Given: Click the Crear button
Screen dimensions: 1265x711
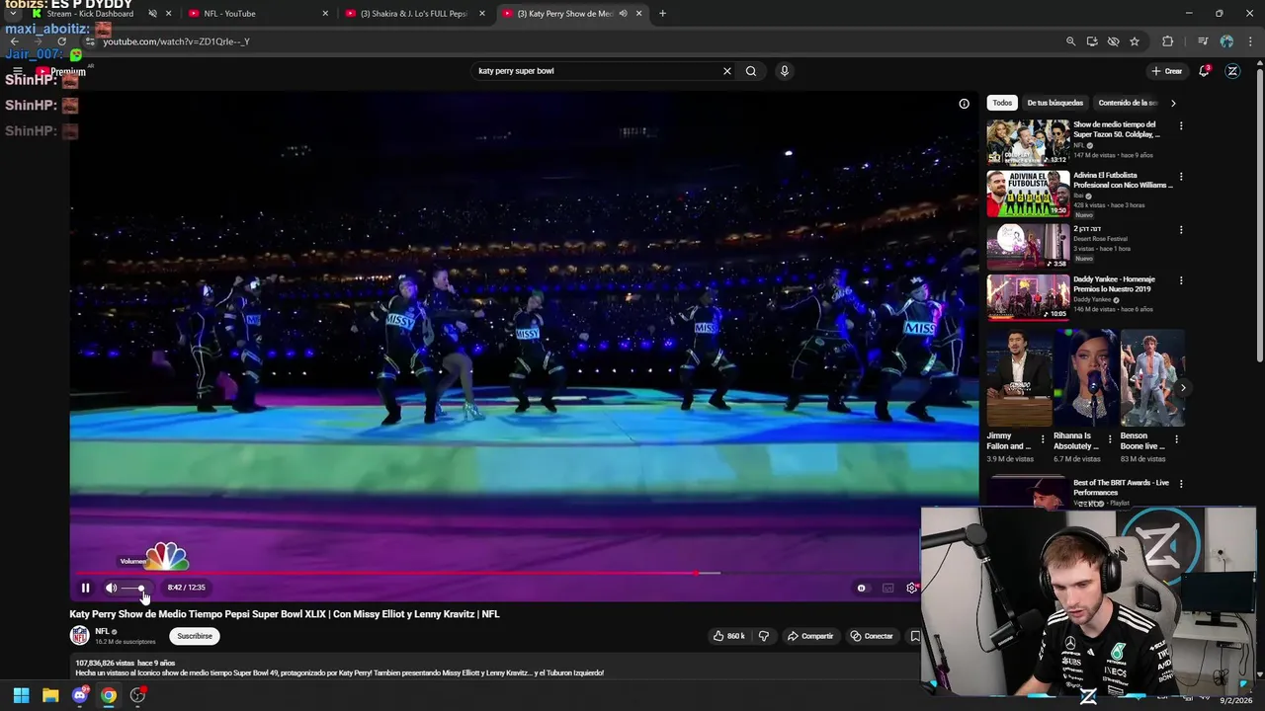Looking at the screenshot, I should coord(1166,71).
